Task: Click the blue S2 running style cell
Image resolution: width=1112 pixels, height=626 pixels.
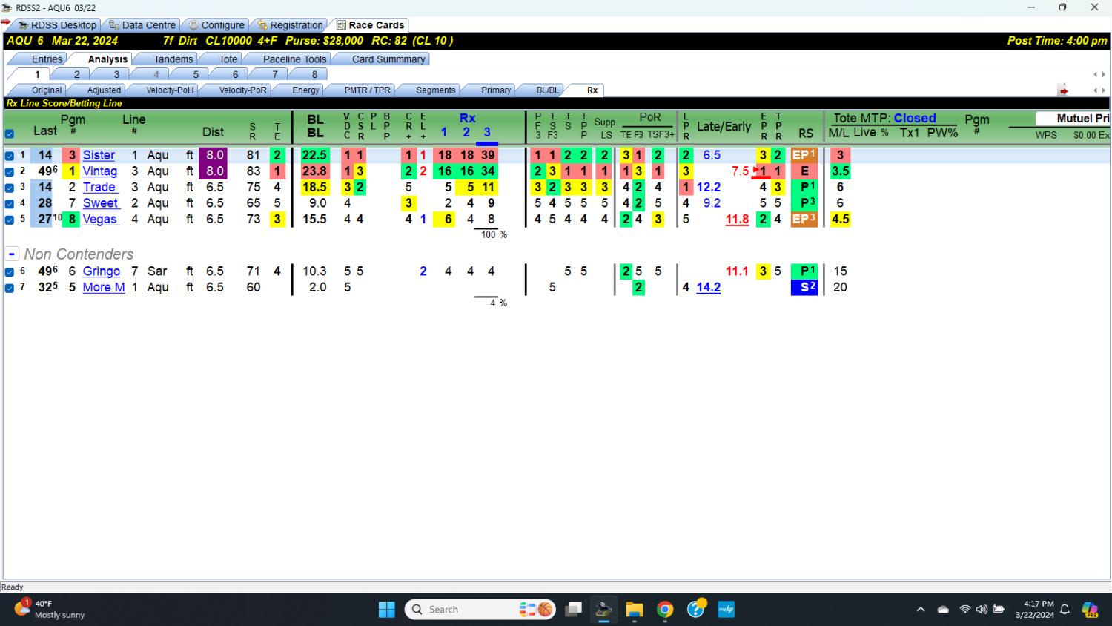Action: point(804,287)
